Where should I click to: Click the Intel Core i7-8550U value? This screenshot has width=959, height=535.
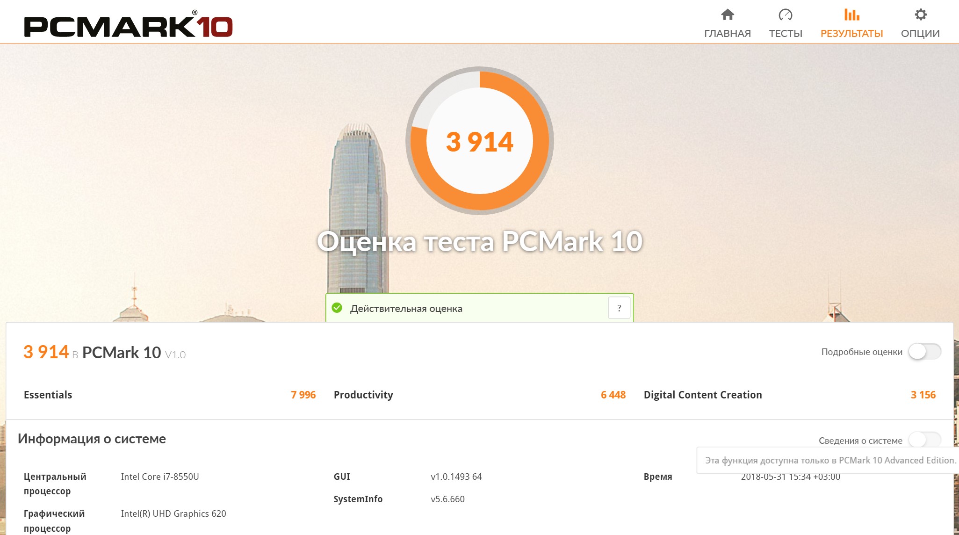(160, 477)
